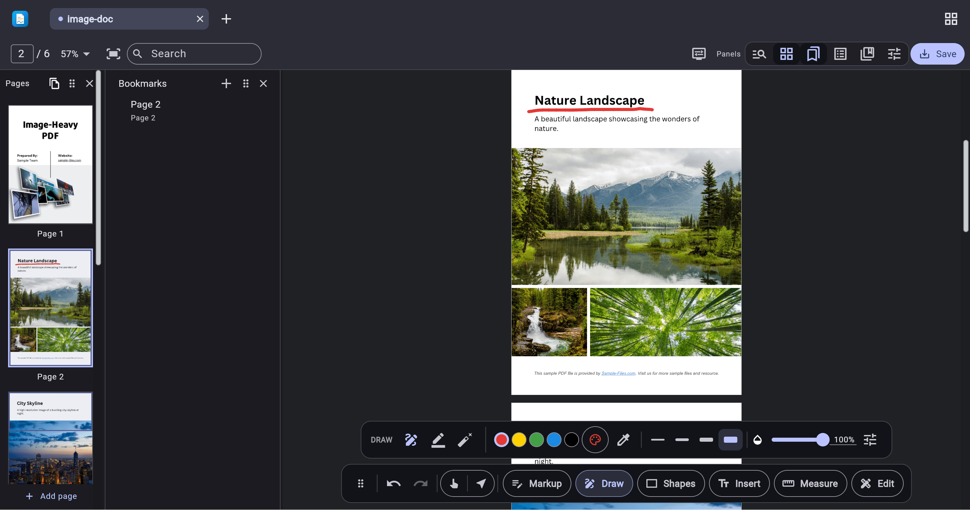Click the opacity droplet icon
Viewport: 970px width, 510px height.
757,440
